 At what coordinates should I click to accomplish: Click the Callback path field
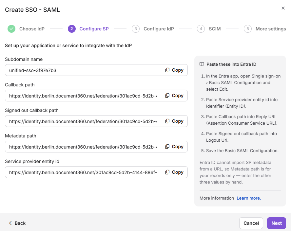point(83,96)
